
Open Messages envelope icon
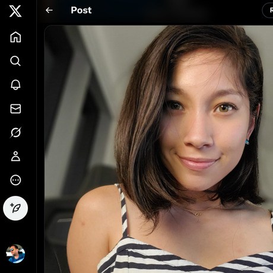[x=15, y=109]
